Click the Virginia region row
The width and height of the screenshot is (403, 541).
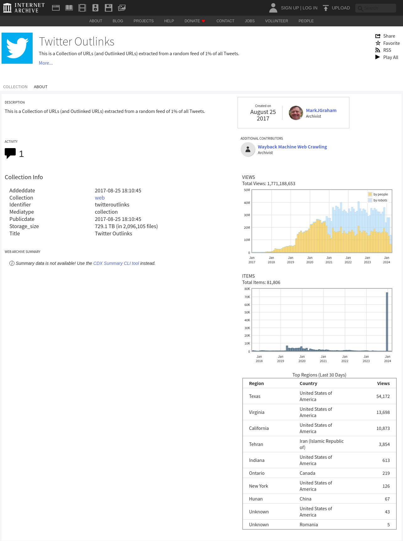[320, 412]
